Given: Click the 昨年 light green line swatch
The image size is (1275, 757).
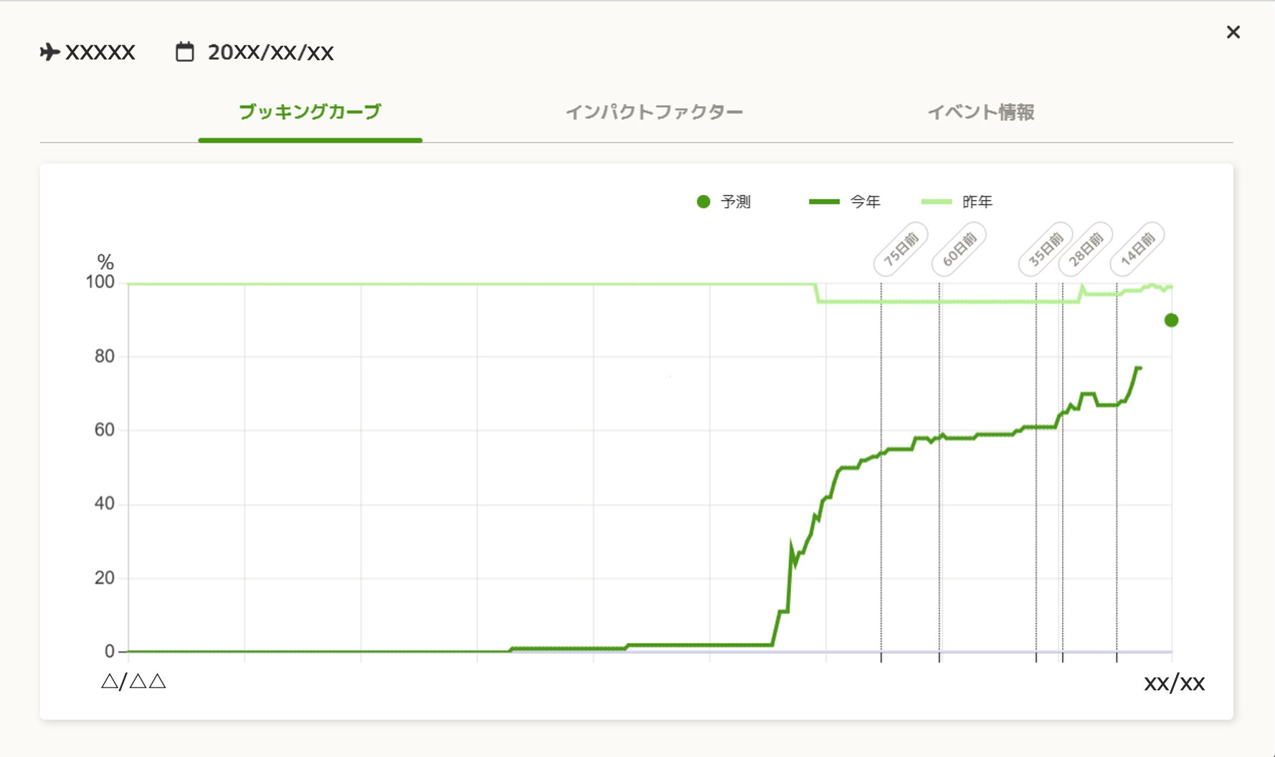Looking at the screenshot, I should 936,202.
